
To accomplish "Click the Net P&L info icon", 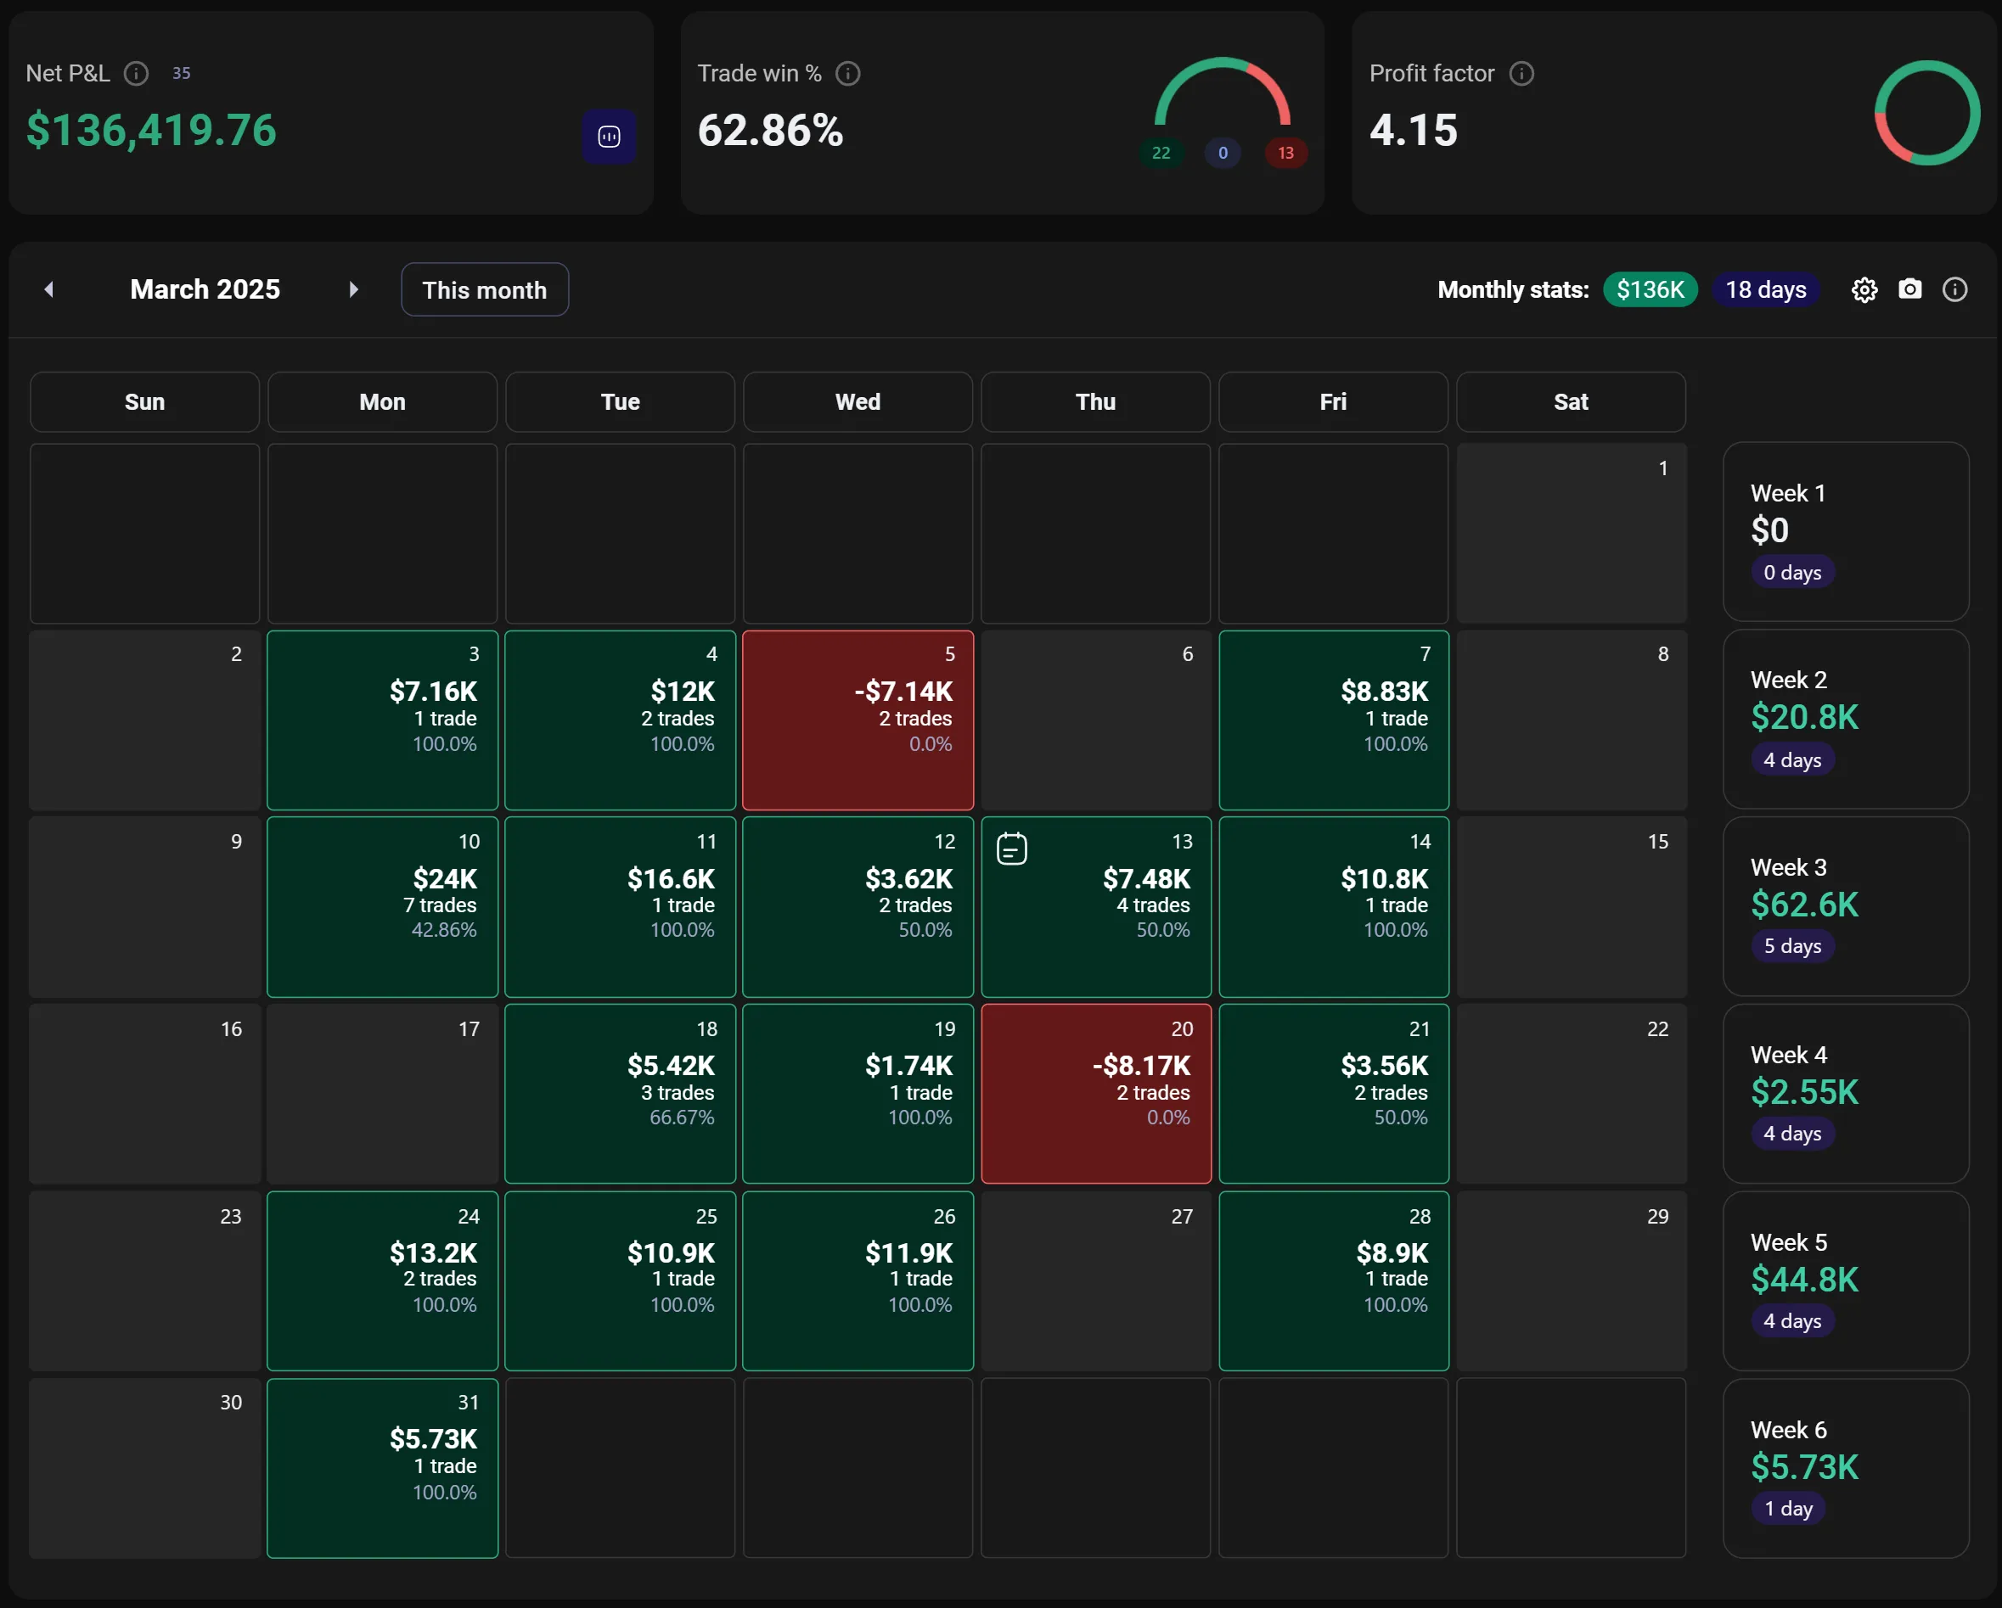I will tap(136, 73).
